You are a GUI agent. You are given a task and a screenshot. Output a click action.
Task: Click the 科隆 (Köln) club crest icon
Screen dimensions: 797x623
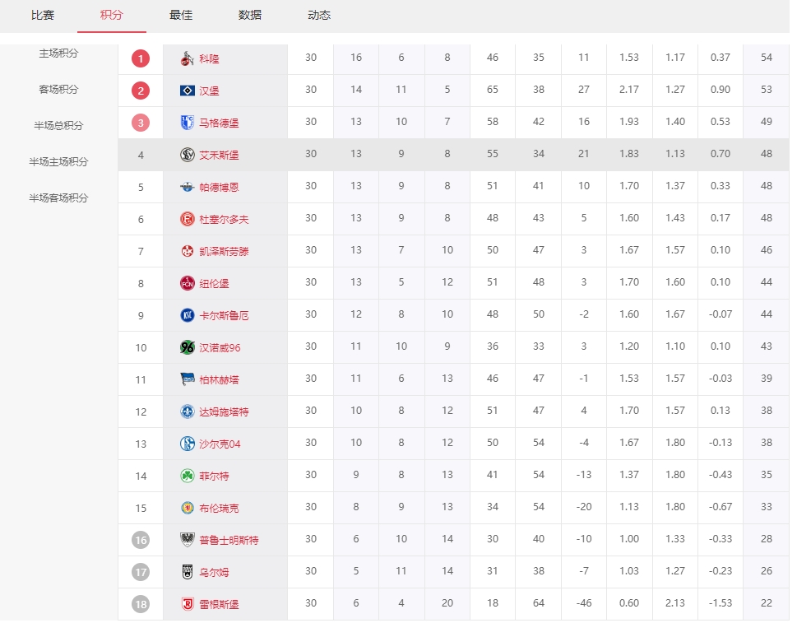(x=188, y=58)
